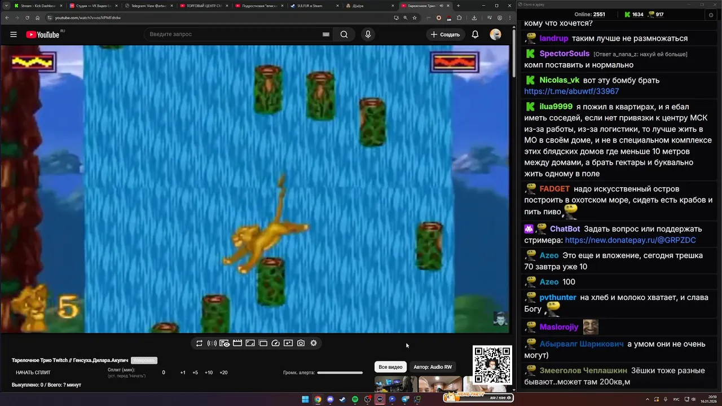This screenshot has height=406, width=722.
Task: Click username pvthunter in chat
Action: [x=558, y=297]
